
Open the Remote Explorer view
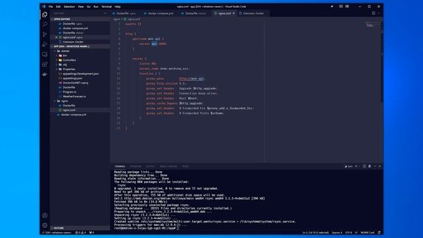coord(45,54)
